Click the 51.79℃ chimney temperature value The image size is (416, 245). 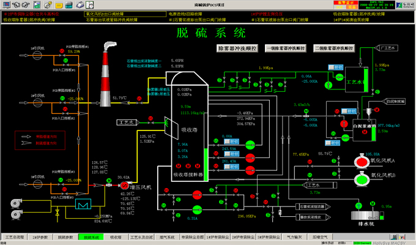coord(119,98)
